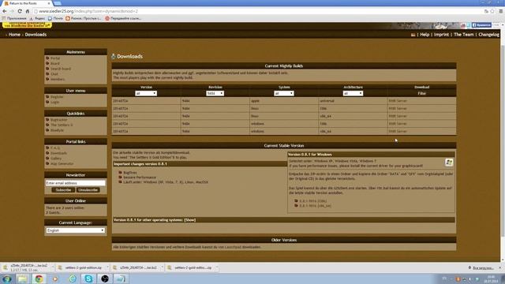
Task: Click the Windows logo icon in the stable version box
Action: [449, 163]
